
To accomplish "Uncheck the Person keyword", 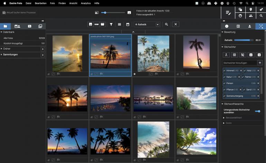I will click(225, 83).
